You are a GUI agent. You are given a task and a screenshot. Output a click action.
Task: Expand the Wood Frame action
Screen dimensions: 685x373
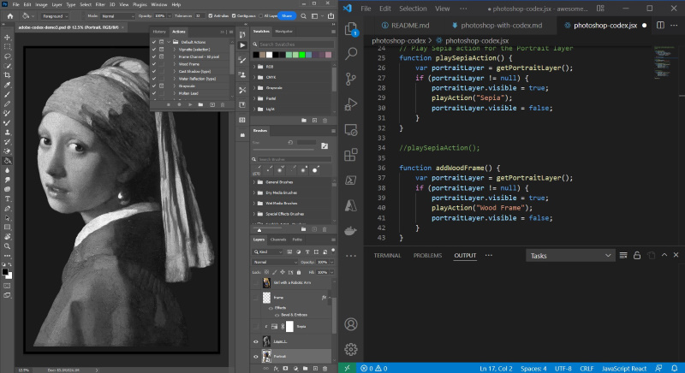point(175,64)
